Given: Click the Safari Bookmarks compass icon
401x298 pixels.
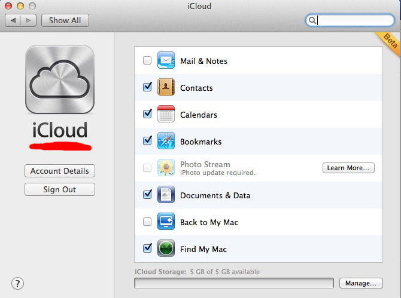Looking at the screenshot, I should 166,142.
